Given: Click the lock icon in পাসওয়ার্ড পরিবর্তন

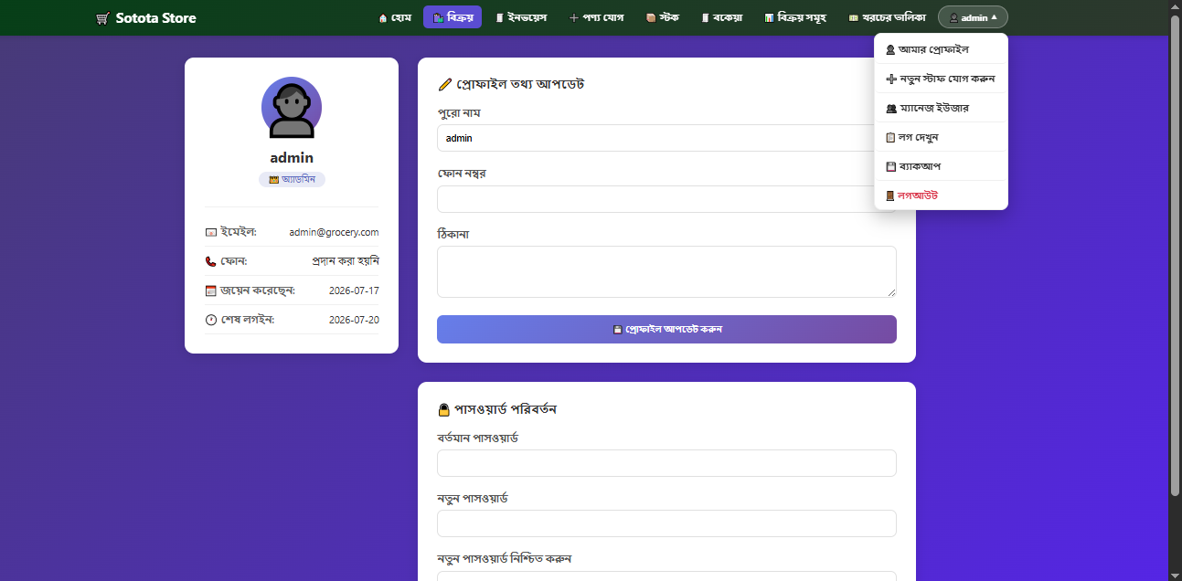Looking at the screenshot, I should (444, 409).
